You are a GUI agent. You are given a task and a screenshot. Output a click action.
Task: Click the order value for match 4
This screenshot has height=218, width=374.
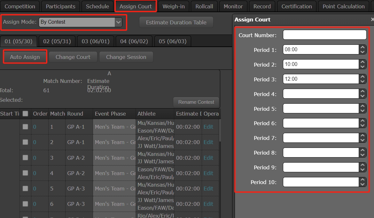click(35, 173)
